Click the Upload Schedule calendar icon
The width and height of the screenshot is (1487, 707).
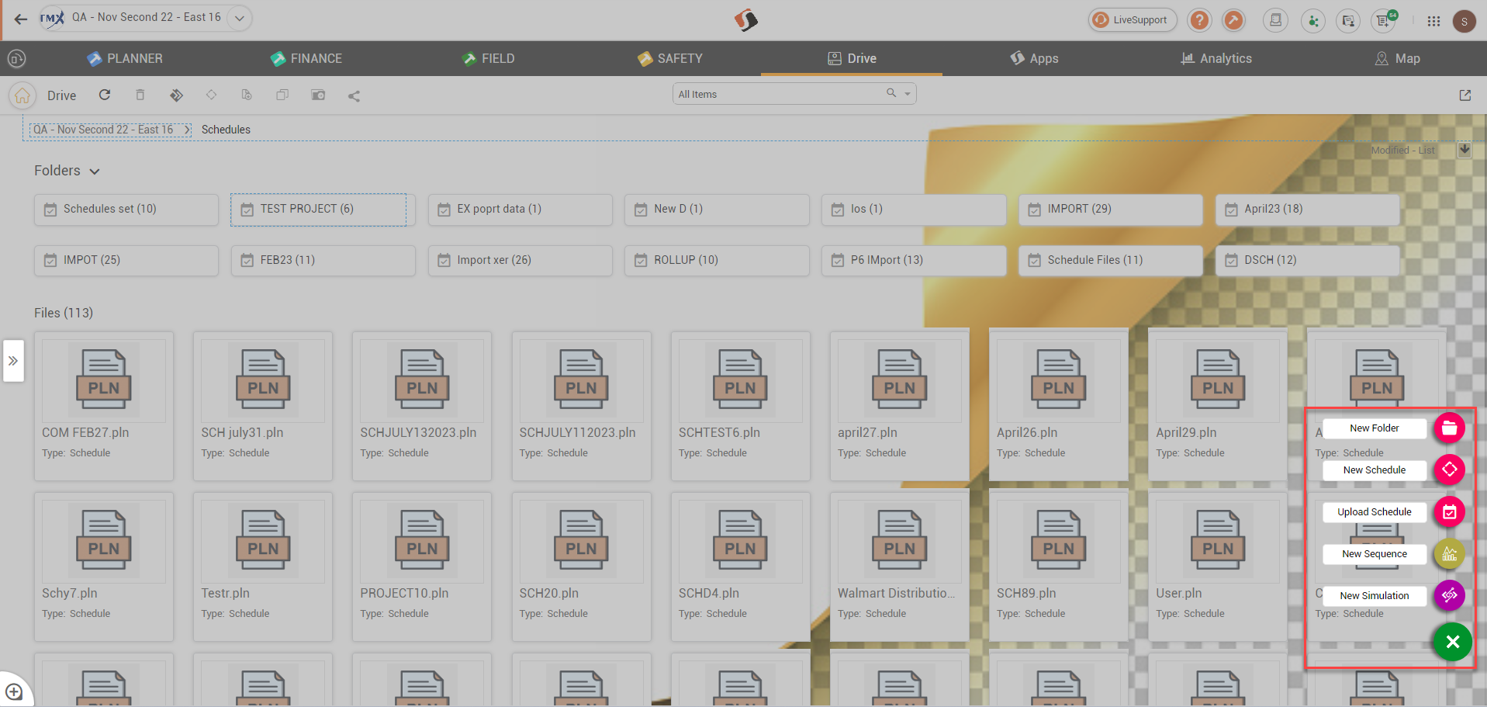click(1449, 511)
